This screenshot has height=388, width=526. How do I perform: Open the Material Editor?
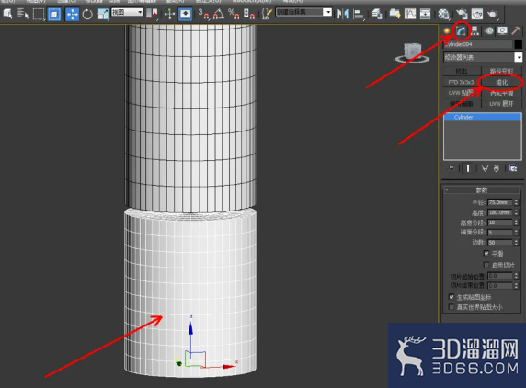(x=443, y=14)
